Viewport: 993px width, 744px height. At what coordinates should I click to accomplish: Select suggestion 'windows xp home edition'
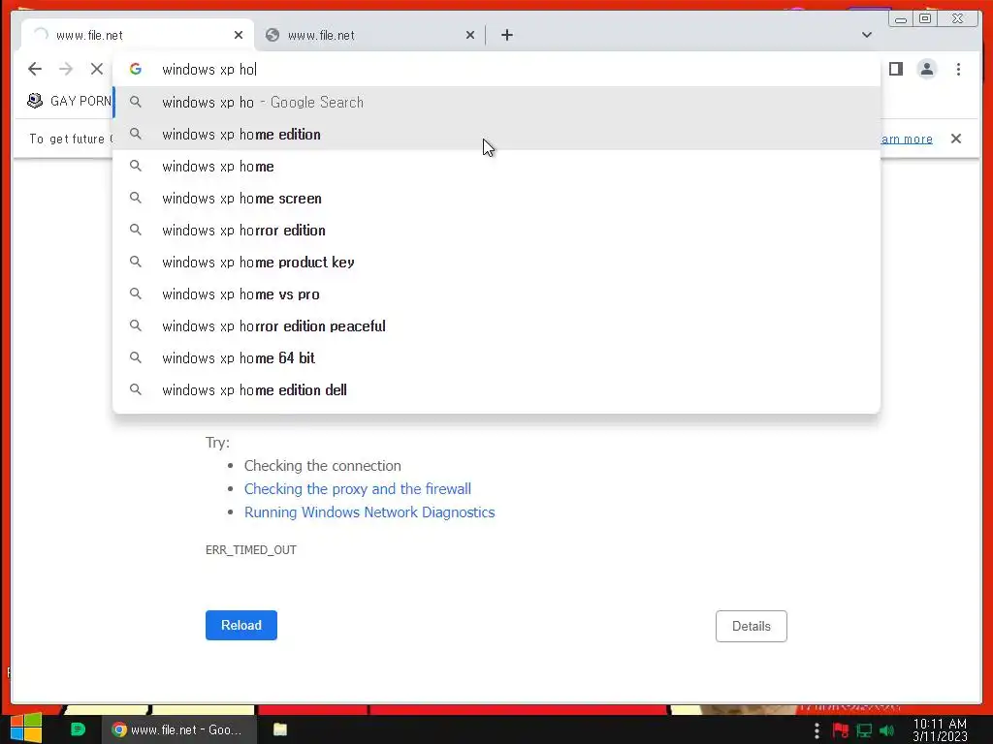pos(496,134)
